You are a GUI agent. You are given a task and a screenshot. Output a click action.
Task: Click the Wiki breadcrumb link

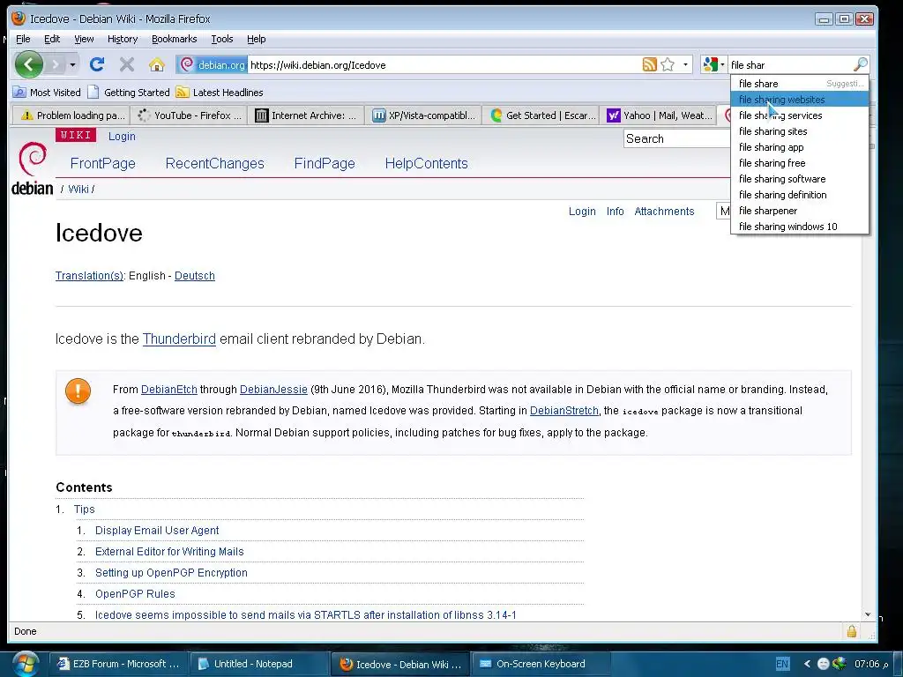78,189
